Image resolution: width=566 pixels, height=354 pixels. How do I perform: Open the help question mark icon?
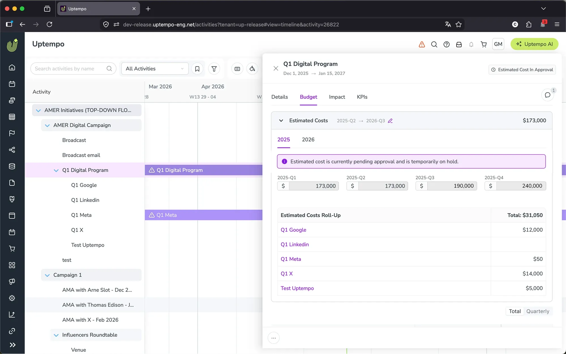pos(447,44)
